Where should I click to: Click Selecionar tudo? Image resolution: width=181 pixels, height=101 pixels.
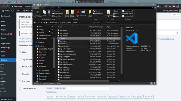[128, 11]
